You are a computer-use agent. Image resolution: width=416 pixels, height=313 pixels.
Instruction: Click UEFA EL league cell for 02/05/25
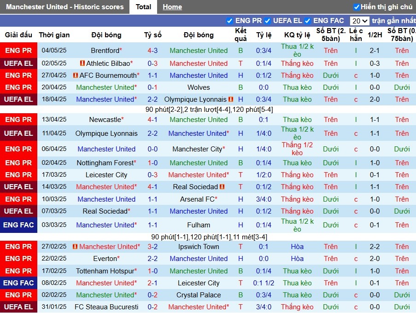pos(18,64)
